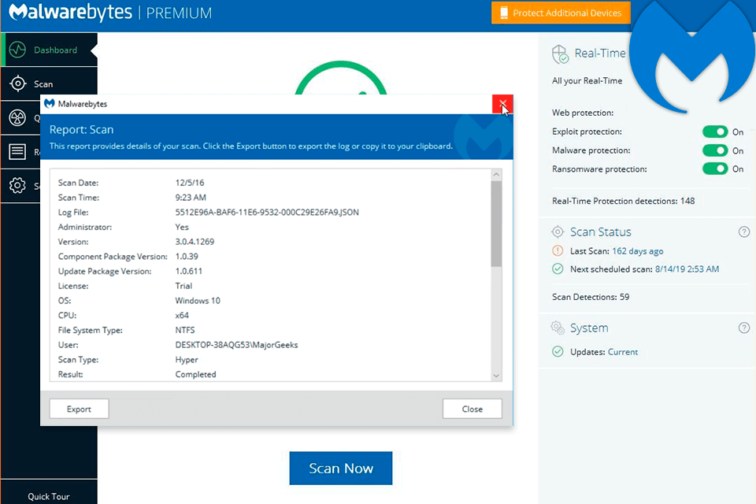Close the scan report with Close button
This screenshot has height=504, width=756.
pos(472,409)
